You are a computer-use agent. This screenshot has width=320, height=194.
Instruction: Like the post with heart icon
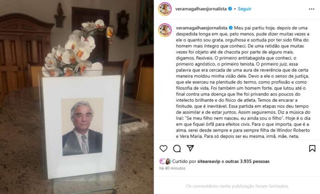point(163,148)
